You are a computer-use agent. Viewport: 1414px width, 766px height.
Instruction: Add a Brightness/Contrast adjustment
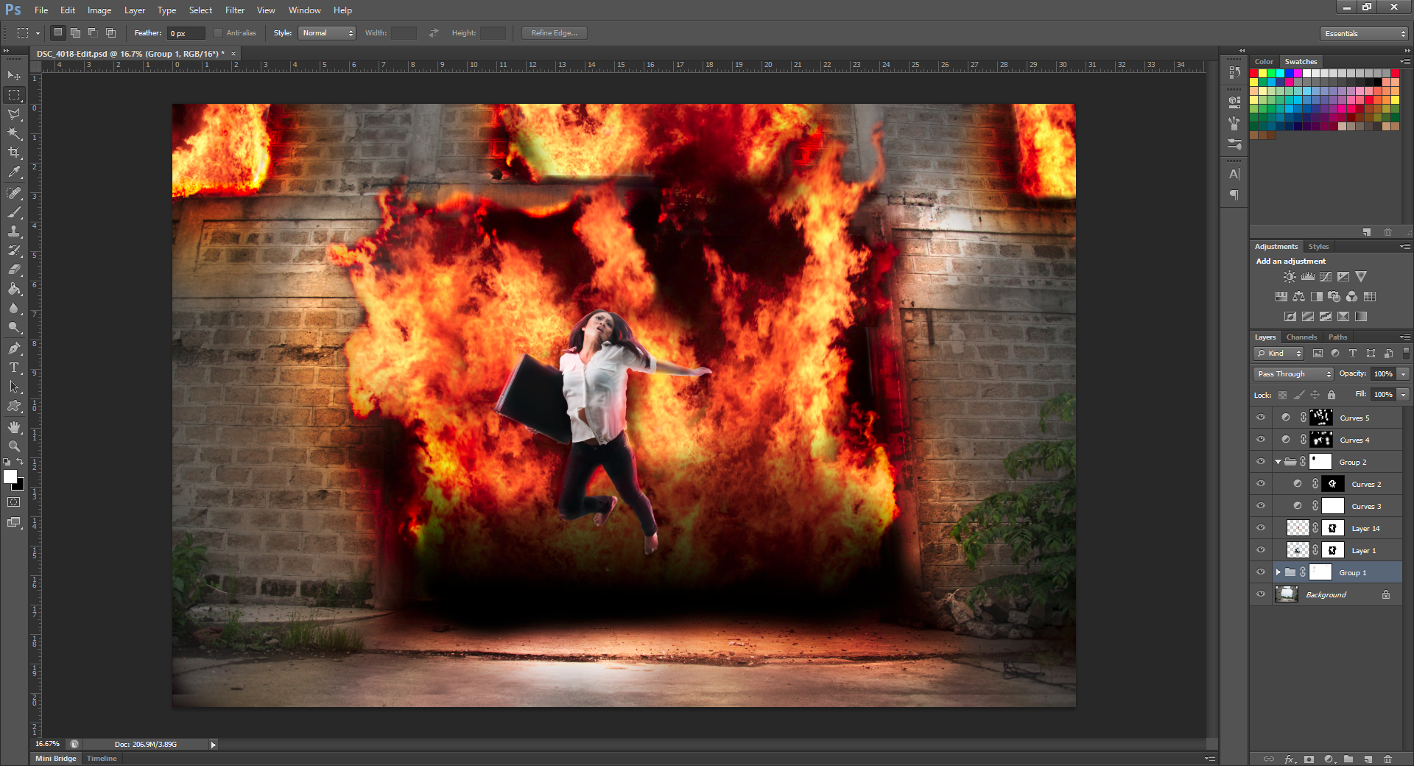pyautogui.click(x=1290, y=277)
